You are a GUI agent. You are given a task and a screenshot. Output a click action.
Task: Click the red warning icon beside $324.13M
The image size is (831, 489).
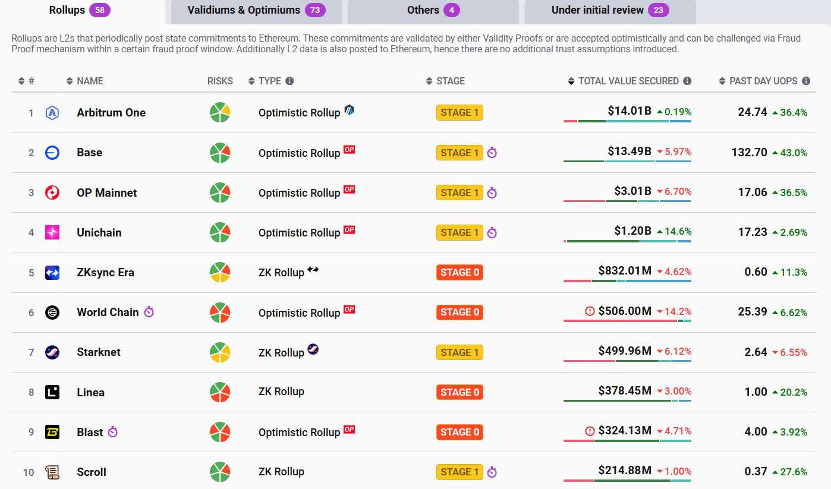(x=590, y=431)
